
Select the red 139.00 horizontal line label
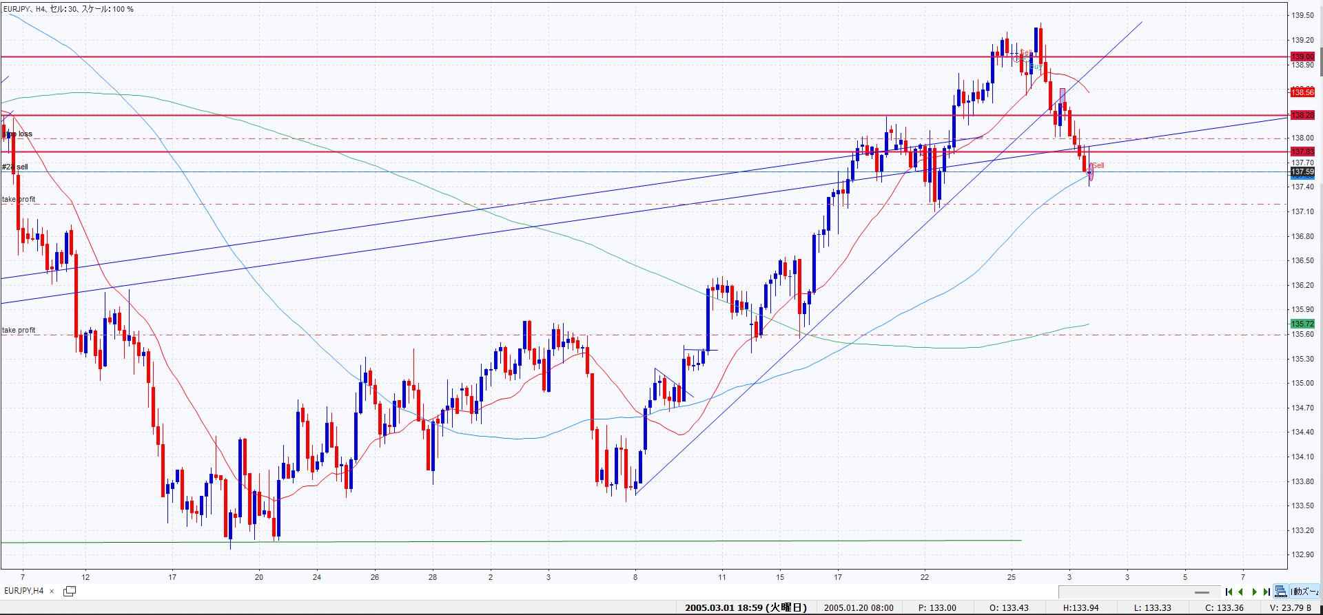point(1302,57)
